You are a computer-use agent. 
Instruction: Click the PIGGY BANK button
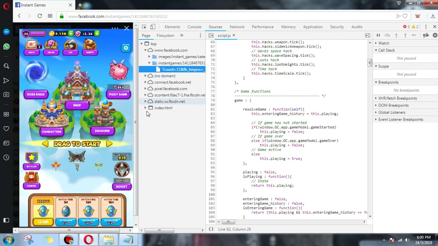tap(118, 94)
